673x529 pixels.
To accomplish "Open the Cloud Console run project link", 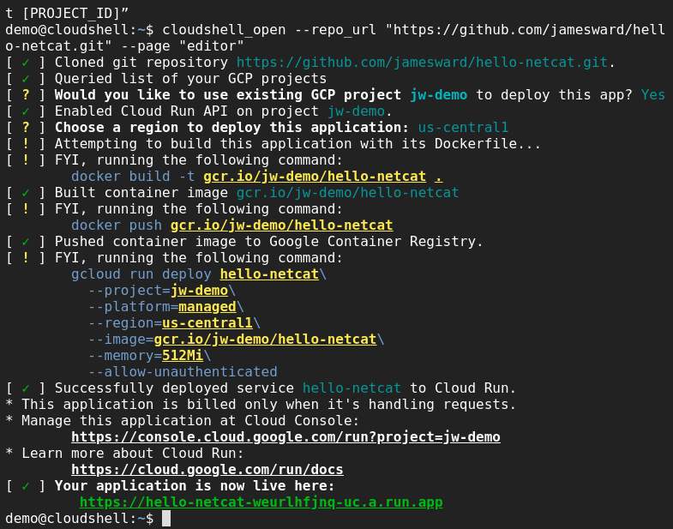I will (x=285, y=437).
